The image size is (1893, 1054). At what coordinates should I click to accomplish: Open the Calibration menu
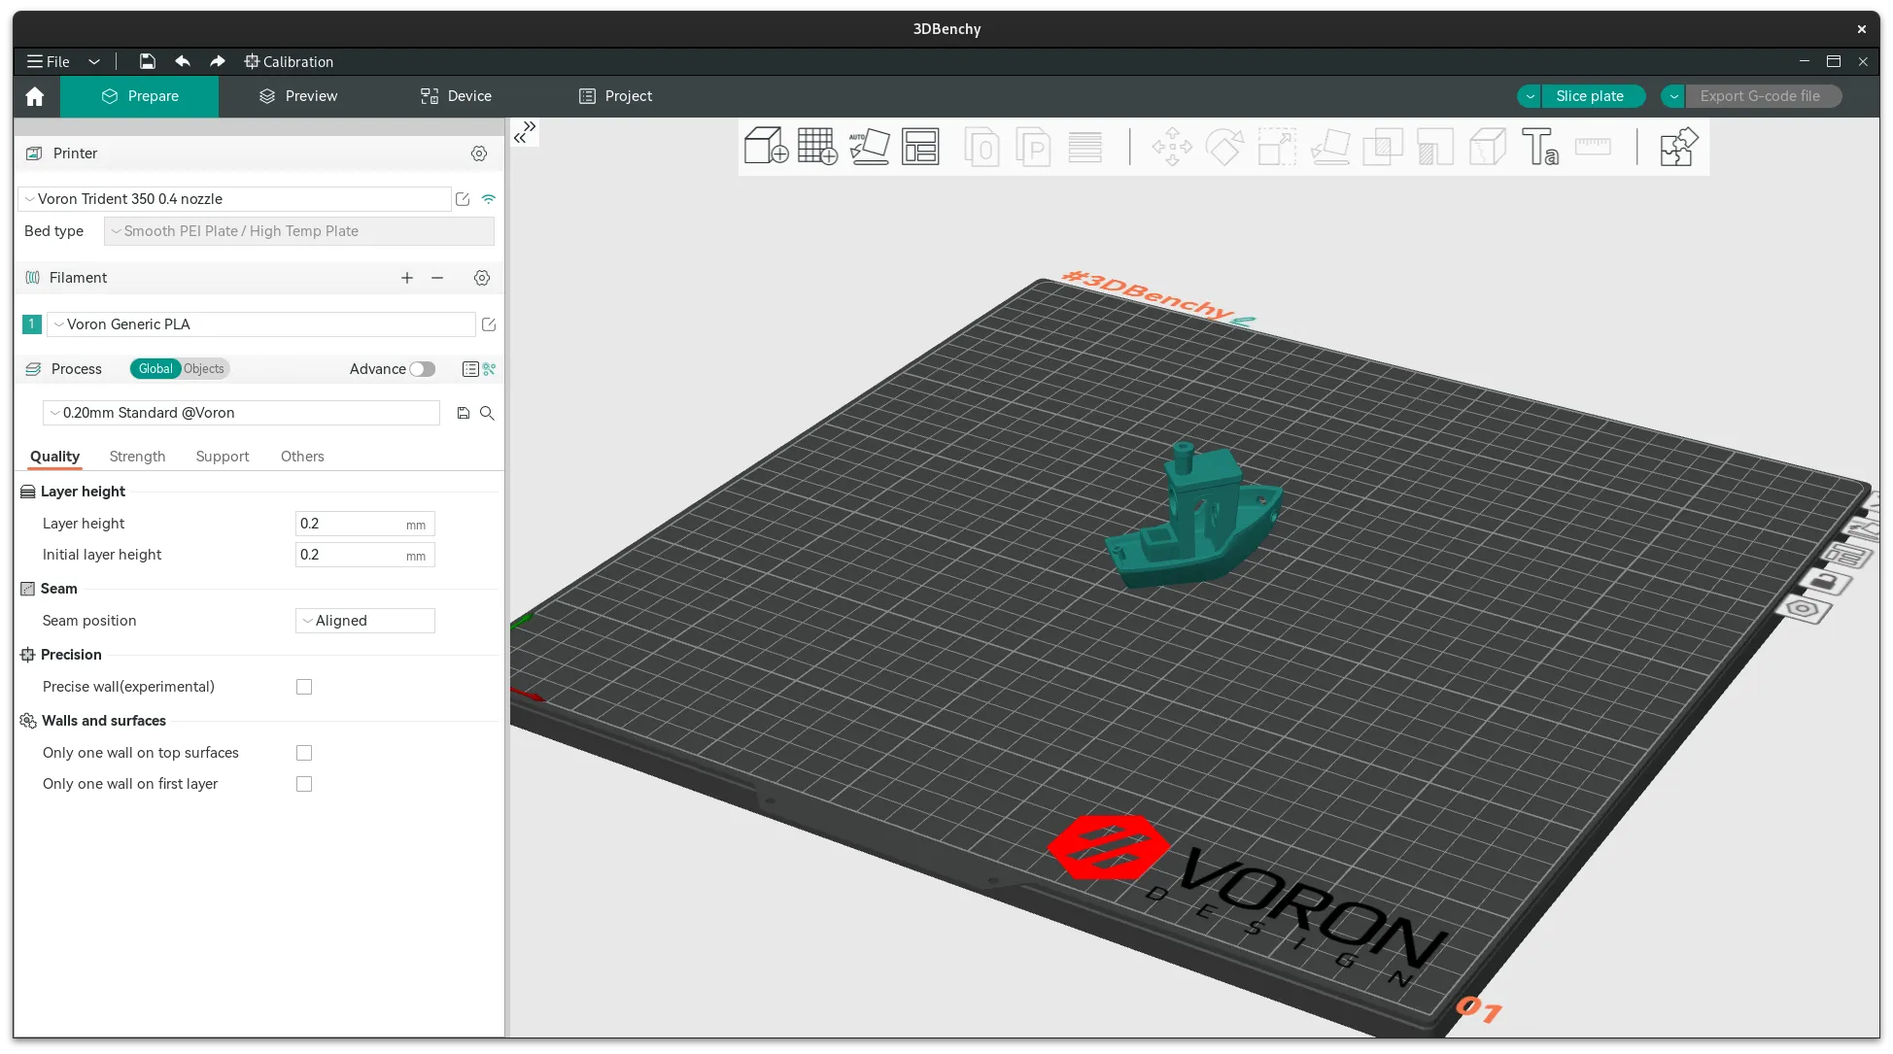(289, 61)
